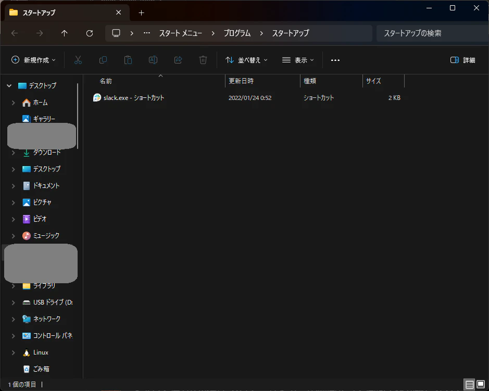
Task: Maximize the Explorer window
Action: [453, 8]
